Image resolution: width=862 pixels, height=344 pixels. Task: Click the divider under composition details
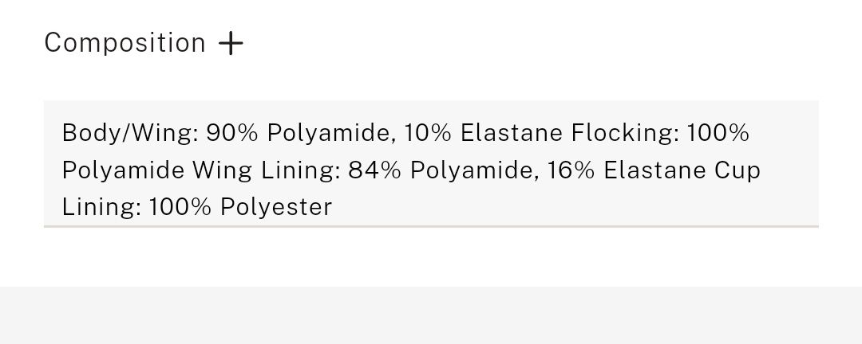click(431, 226)
